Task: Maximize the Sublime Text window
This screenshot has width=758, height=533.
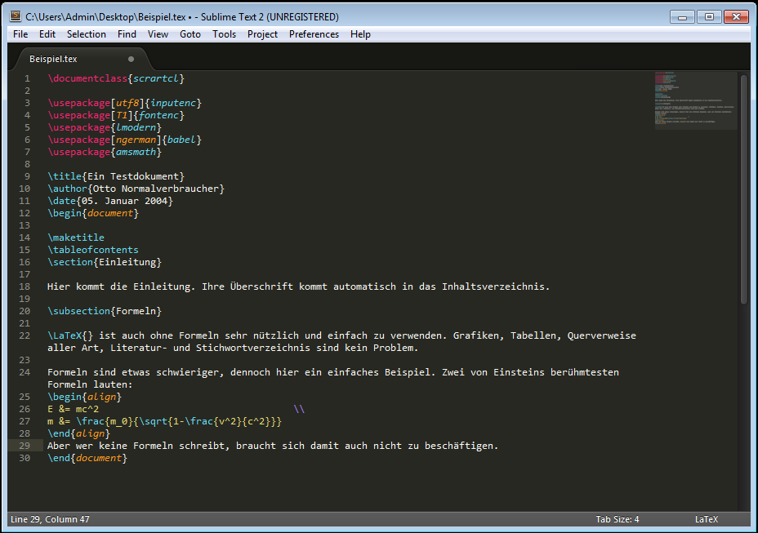Action: click(x=709, y=17)
